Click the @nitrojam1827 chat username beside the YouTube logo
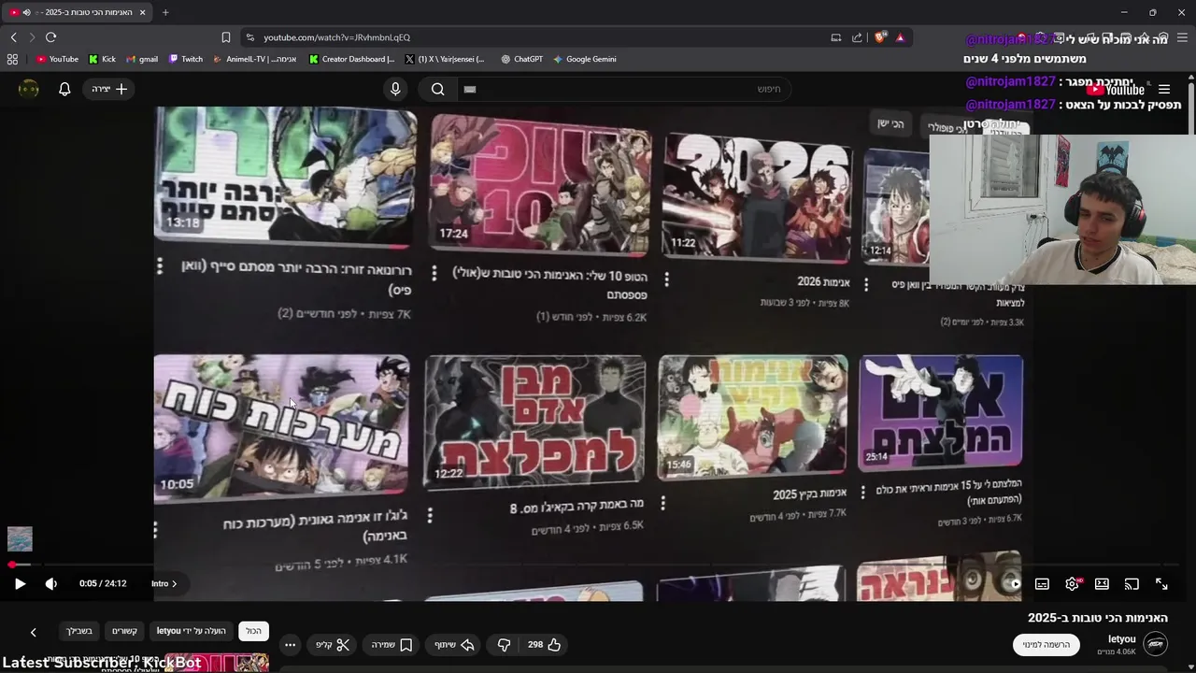The width and height of the screenshot is (1196, 673). (1010, 81)
